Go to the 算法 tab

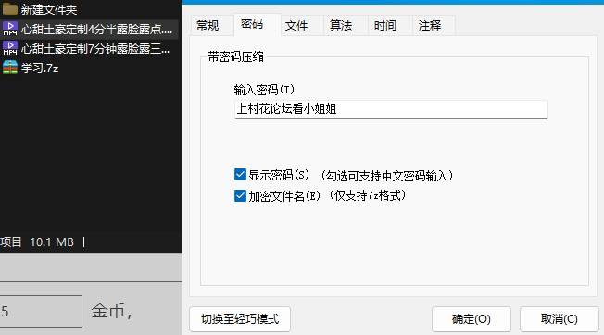coord(341,25)
